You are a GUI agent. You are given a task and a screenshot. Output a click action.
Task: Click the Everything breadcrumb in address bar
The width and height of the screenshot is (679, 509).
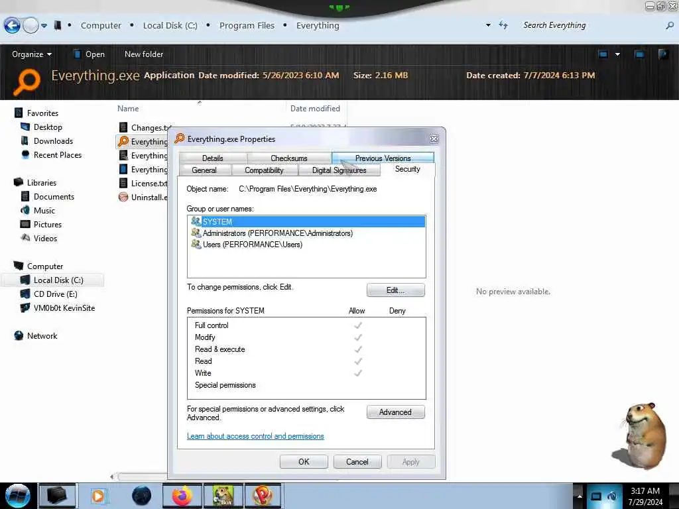pos(318,26)
